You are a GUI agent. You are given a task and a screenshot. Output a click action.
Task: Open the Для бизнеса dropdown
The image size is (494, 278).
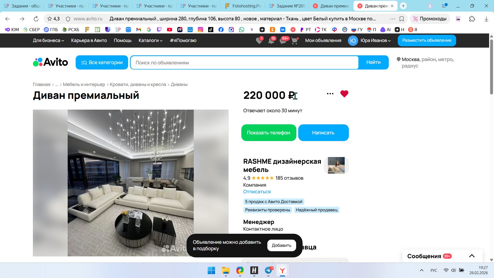click(x=48, y=40)
